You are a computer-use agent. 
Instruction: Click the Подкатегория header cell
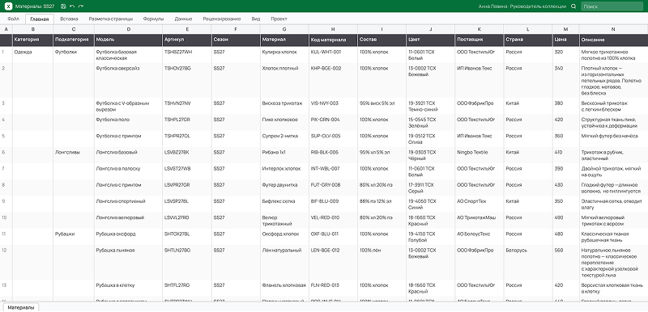(74, 40)
